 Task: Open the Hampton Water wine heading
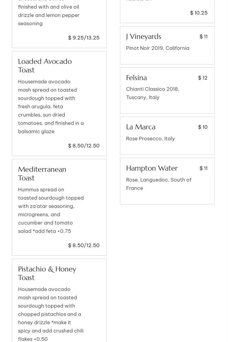click(x=152, y=168)
